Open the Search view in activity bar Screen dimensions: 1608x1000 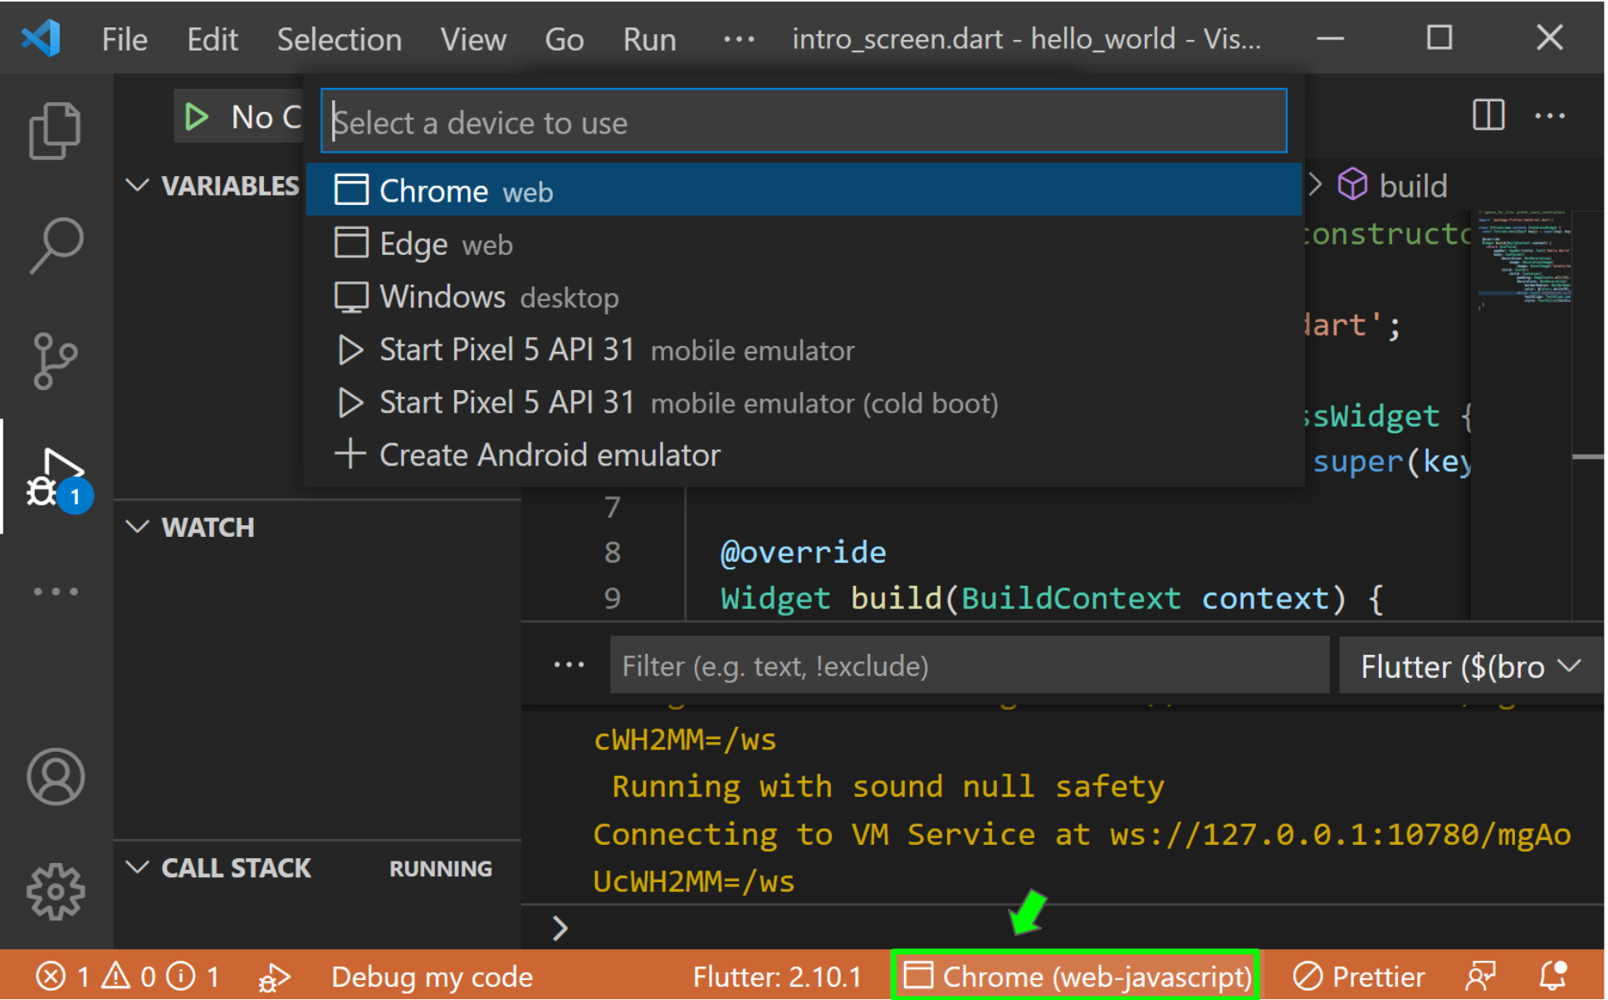point(55,245)
